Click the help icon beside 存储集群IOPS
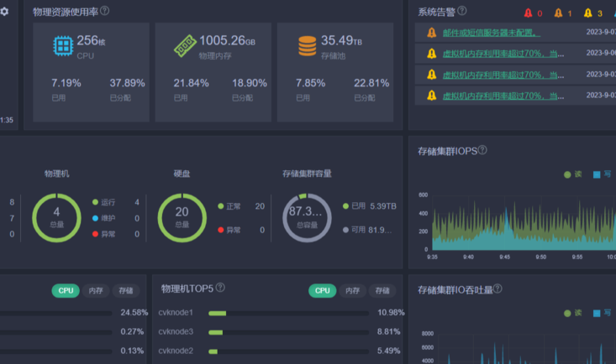616x364 pixels. (x=482, y=150)
